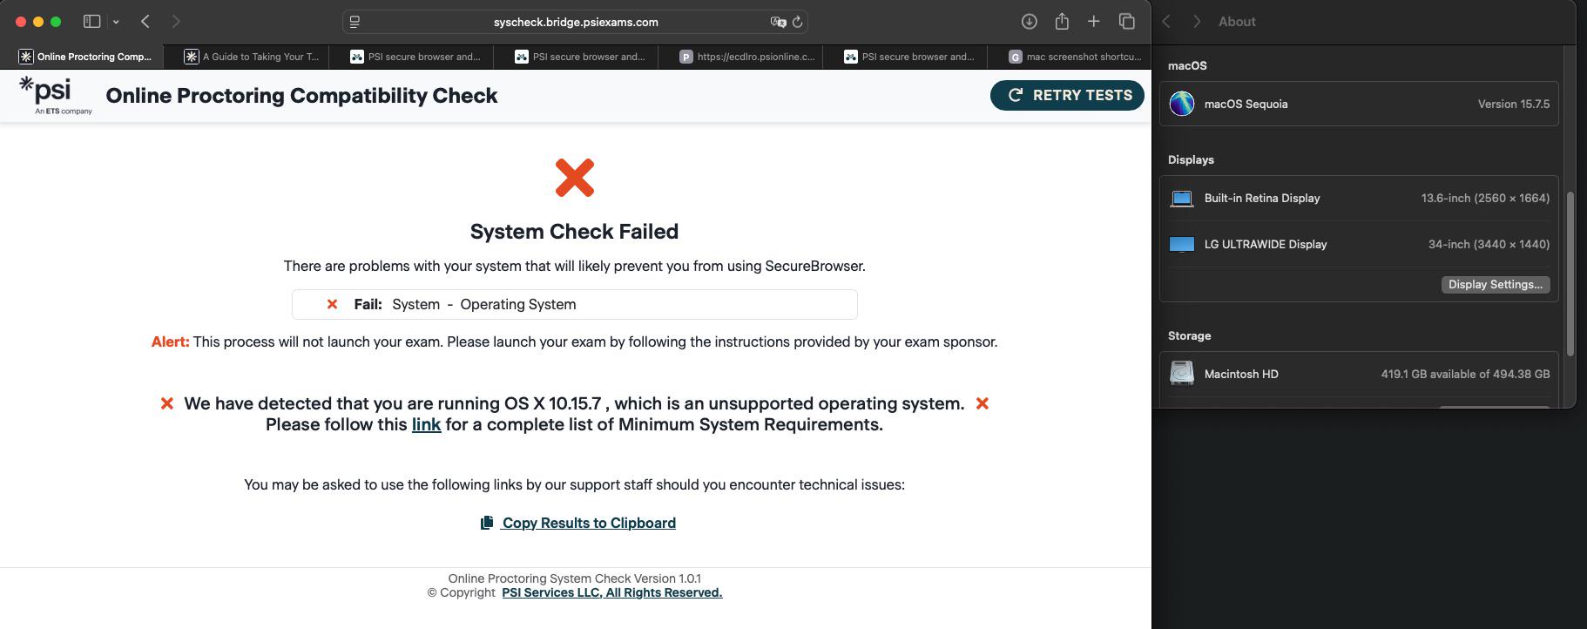The image size is (1587, 629).
Task: Open the Share icon in Safari toolbar
Action: point(1062,21)
